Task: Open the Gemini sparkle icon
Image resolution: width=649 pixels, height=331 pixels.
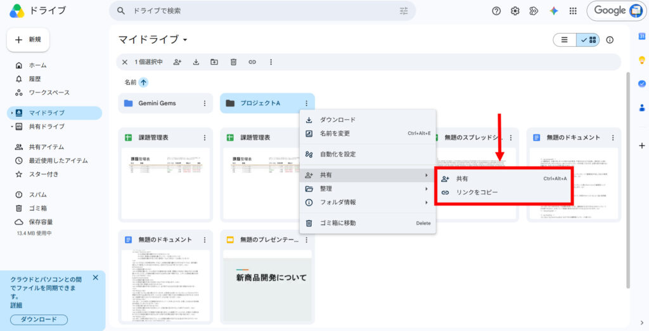Action: click(554, 11)
